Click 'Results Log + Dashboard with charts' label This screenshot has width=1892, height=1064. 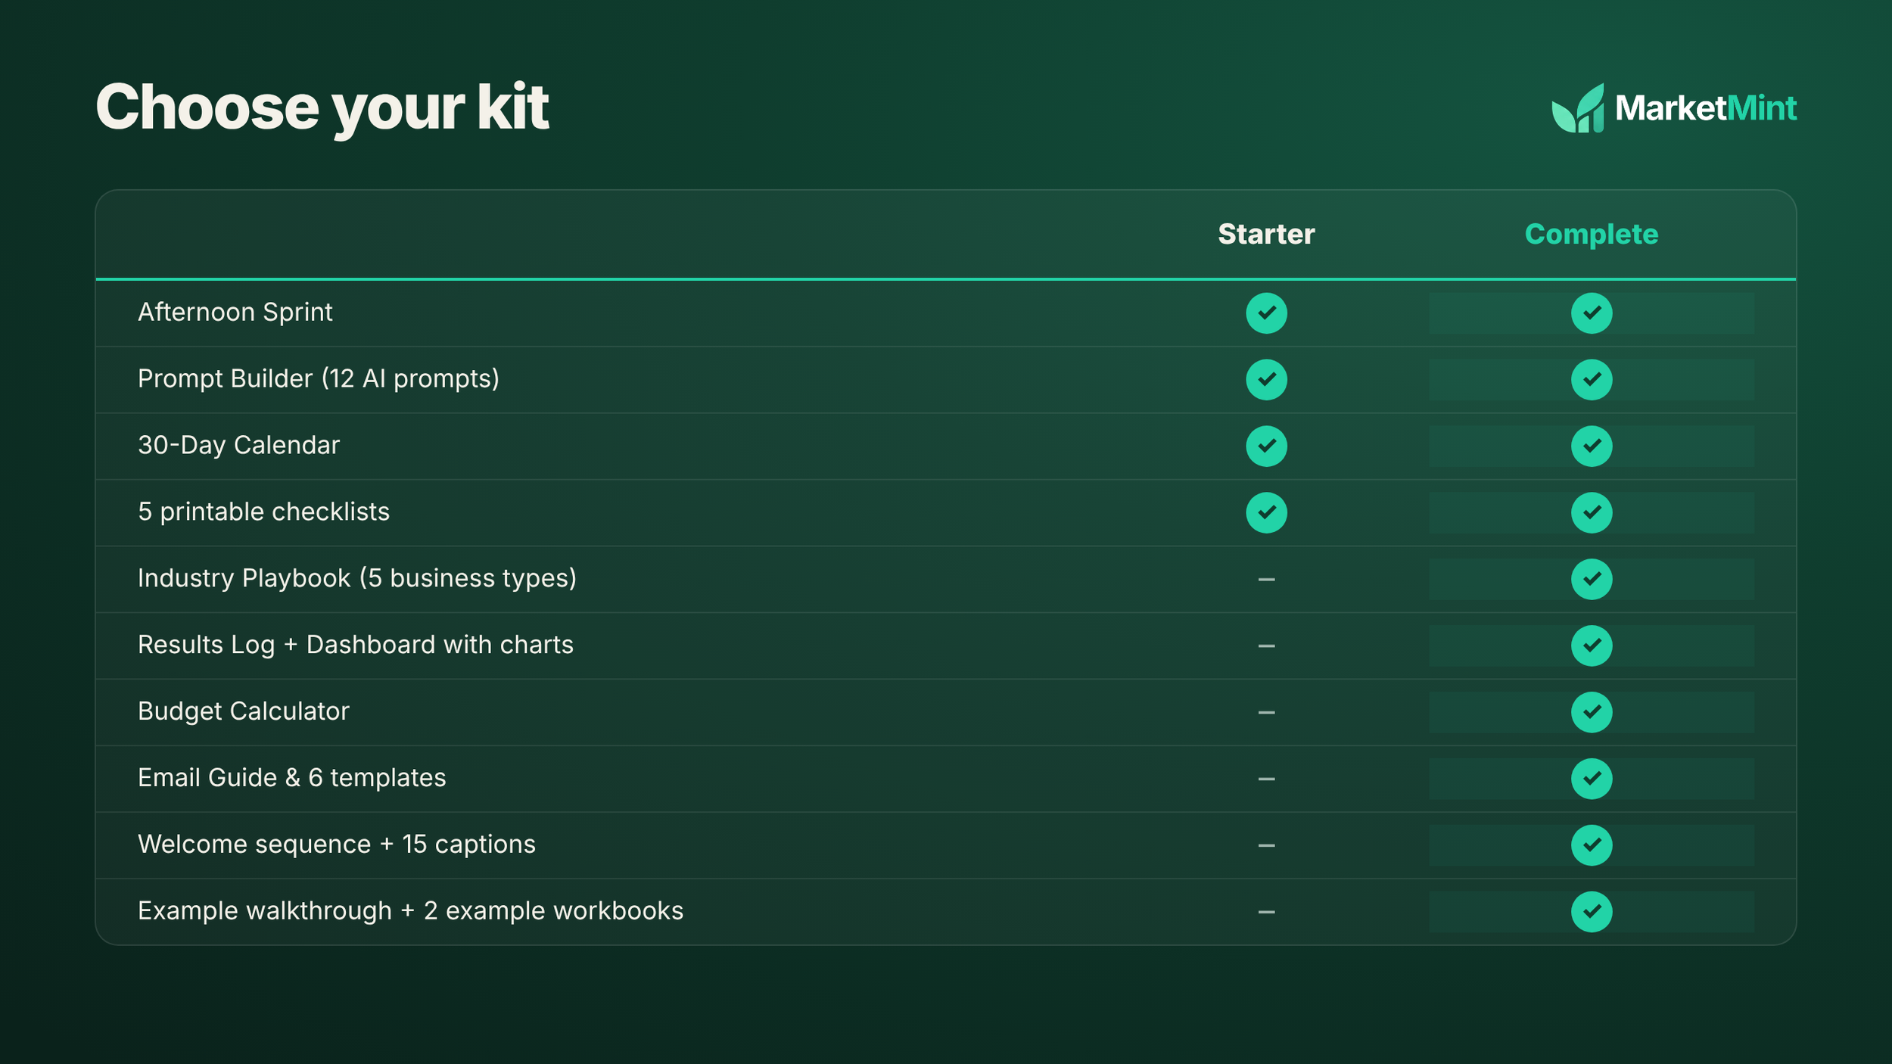pyautogui.click(x=356, y=645)
